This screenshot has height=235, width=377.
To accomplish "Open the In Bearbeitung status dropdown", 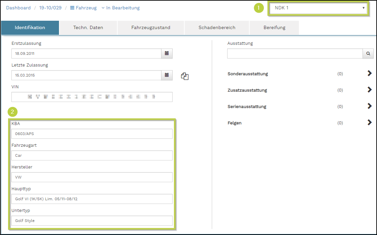I will point(120,8).
